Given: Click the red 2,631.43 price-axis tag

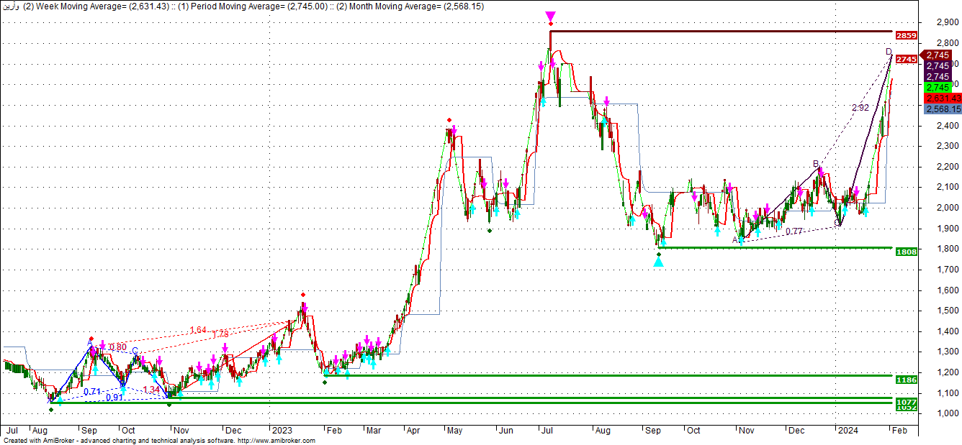Looking at the screenshot, I should click(942, 98).
